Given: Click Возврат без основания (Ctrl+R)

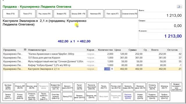Looking at the screenshot, I should pyautogui.click(x=56, y=87).
